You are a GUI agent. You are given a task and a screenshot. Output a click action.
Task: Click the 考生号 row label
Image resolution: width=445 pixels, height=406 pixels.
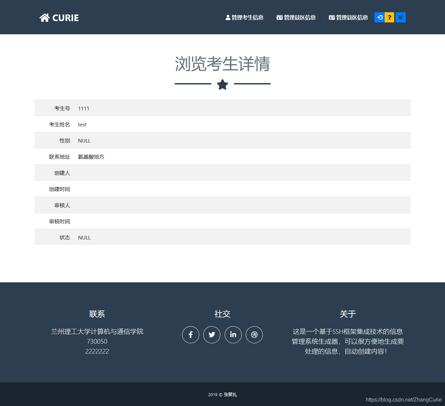(62, 108)
